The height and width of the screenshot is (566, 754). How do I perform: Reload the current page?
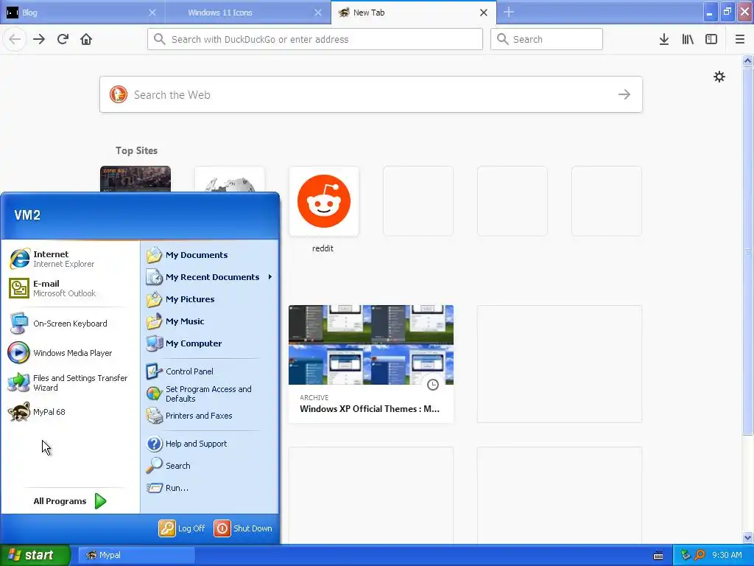point(63,39)
